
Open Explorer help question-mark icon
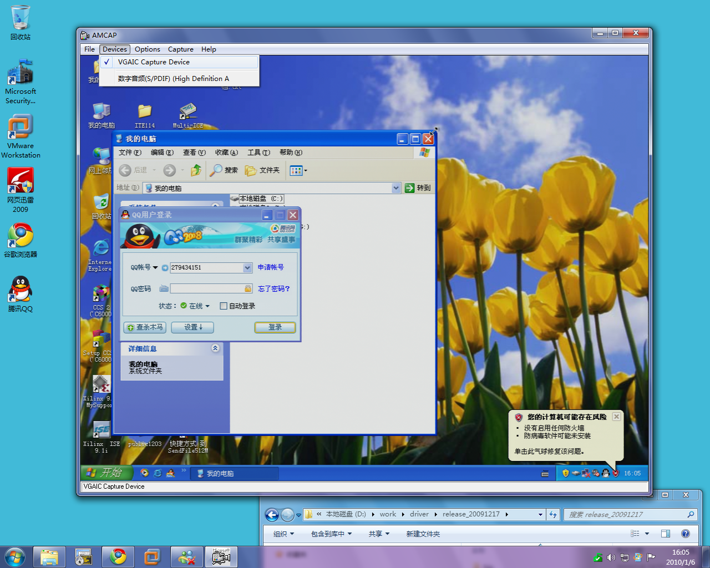686,534
